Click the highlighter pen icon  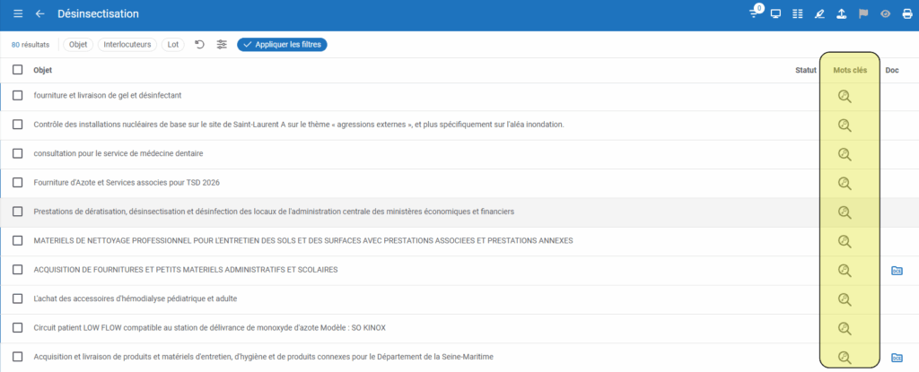click(x=818, y=14)
